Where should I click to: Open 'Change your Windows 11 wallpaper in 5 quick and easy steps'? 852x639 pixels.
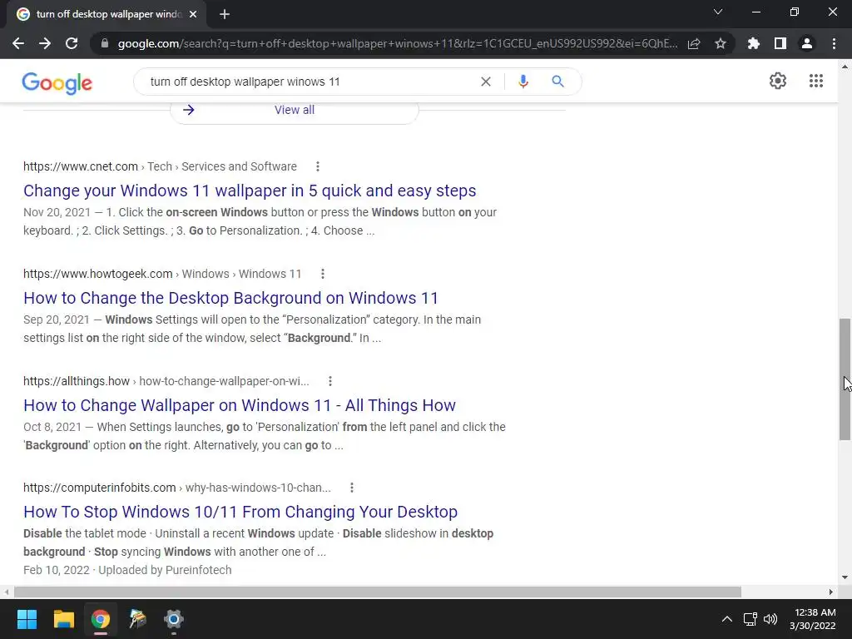pyautogui.click(x=250, y=191)
